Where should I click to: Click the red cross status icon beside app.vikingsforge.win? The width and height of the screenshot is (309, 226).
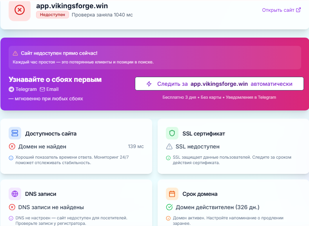coord(20,10)
